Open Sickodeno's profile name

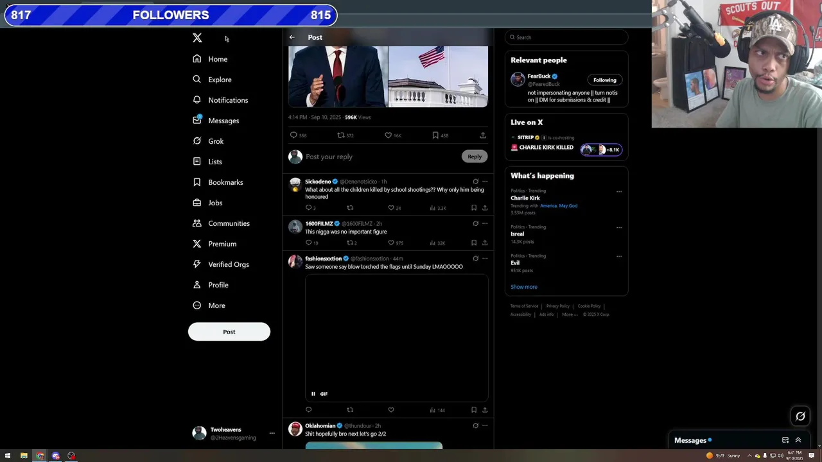[x=318, y=182]
